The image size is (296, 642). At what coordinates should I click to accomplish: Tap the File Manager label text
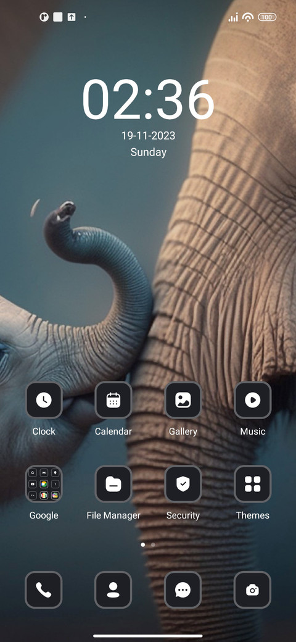coord(113,515)
